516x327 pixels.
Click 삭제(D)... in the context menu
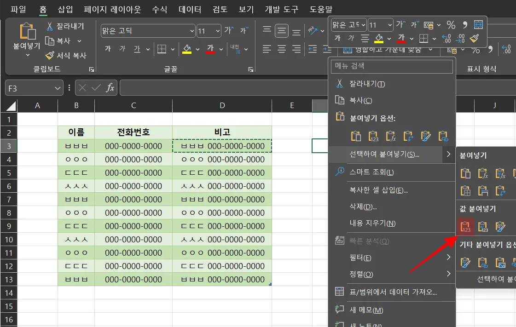[x=392, y=207]
